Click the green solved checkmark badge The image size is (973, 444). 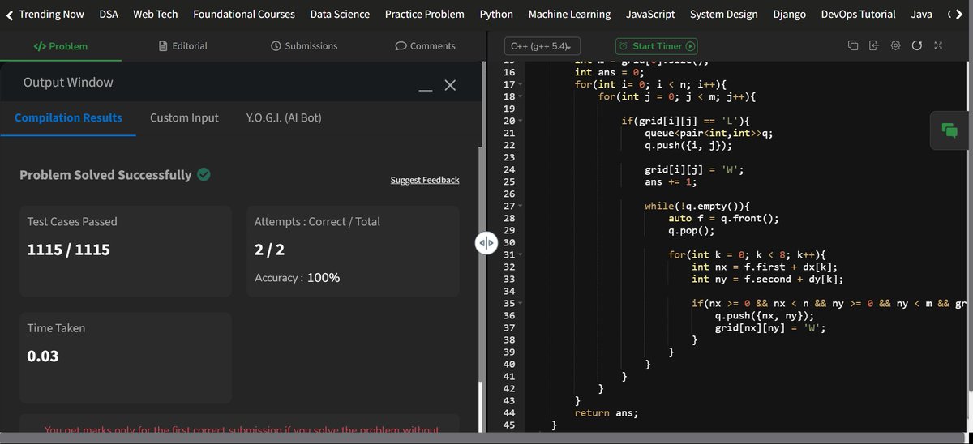204,174
